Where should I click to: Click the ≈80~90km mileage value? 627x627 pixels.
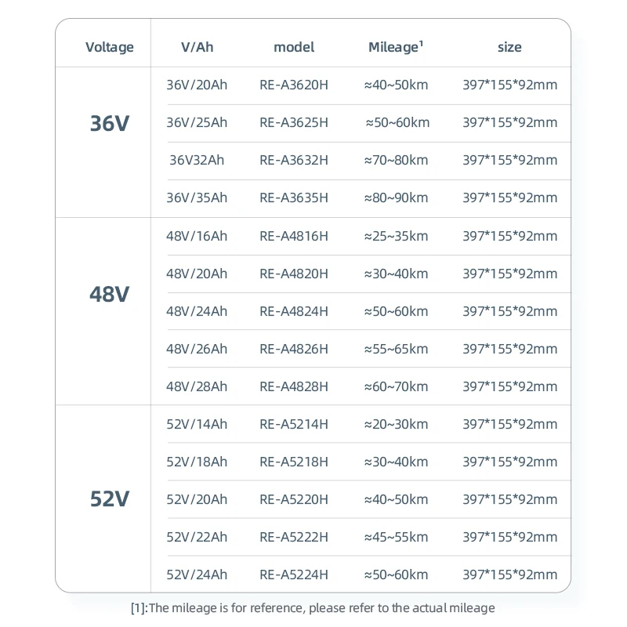[x=396, y=198]
